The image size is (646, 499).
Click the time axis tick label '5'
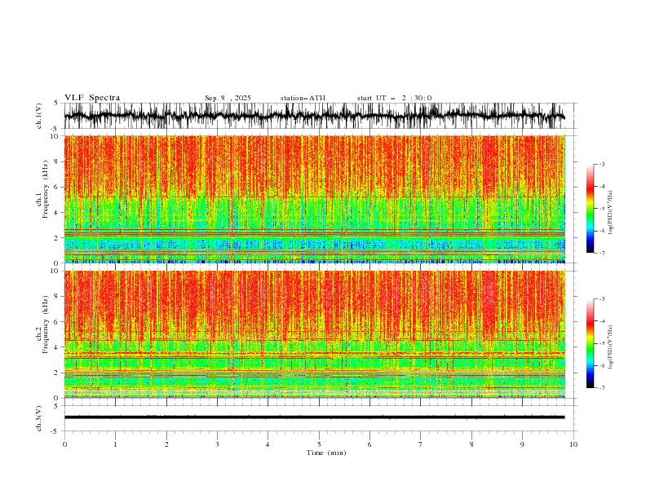coord(319,444)
